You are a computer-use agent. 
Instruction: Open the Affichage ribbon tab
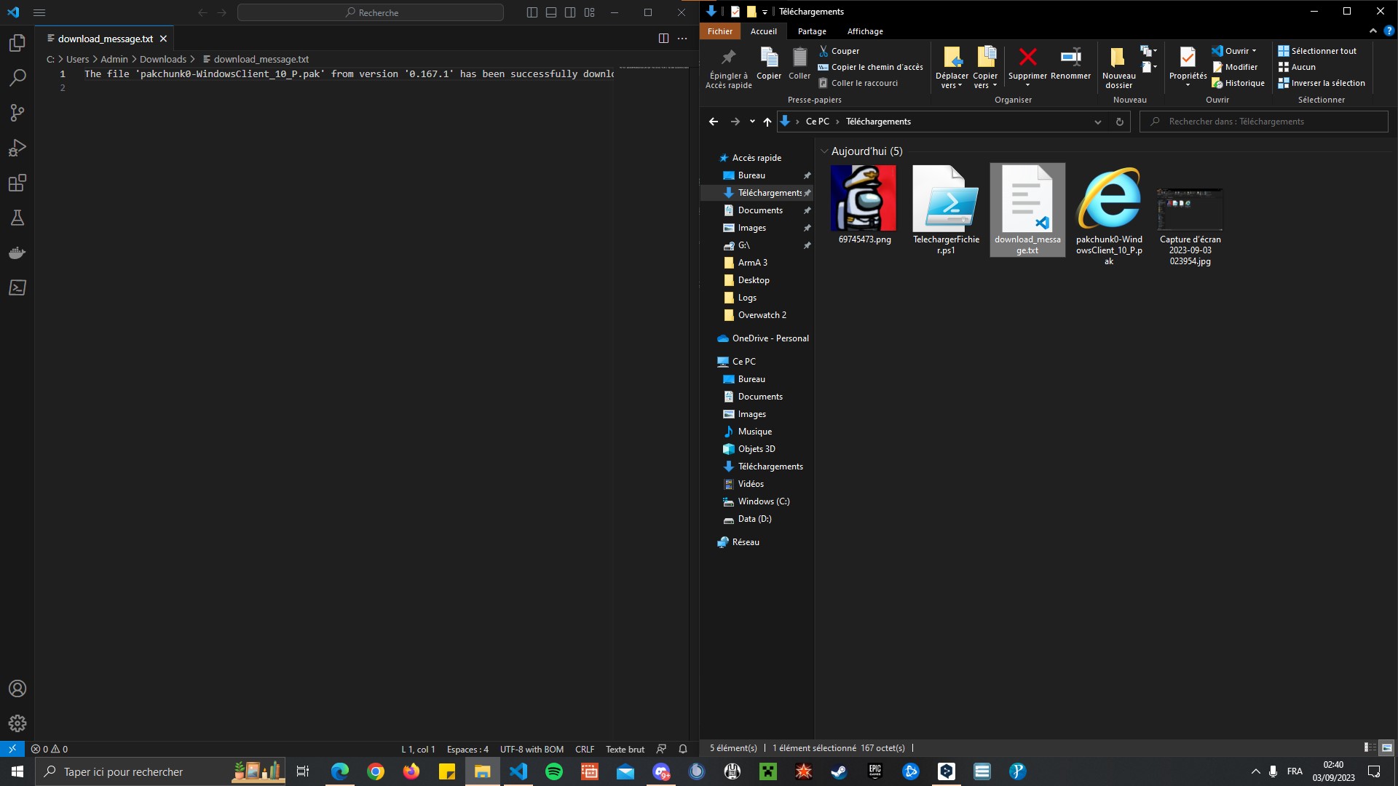tap(864, 31)
